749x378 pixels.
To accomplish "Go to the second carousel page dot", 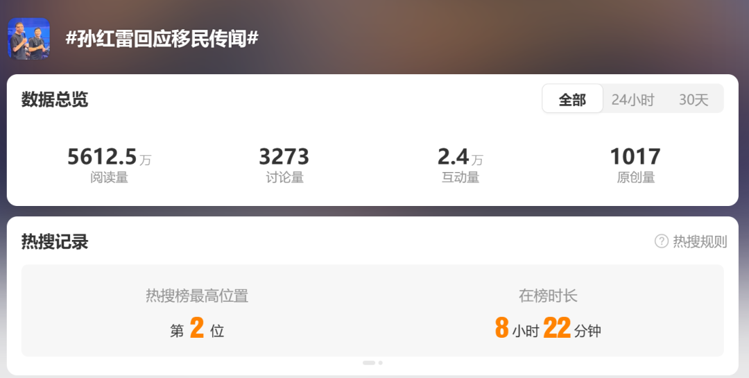I will point(380,363).
